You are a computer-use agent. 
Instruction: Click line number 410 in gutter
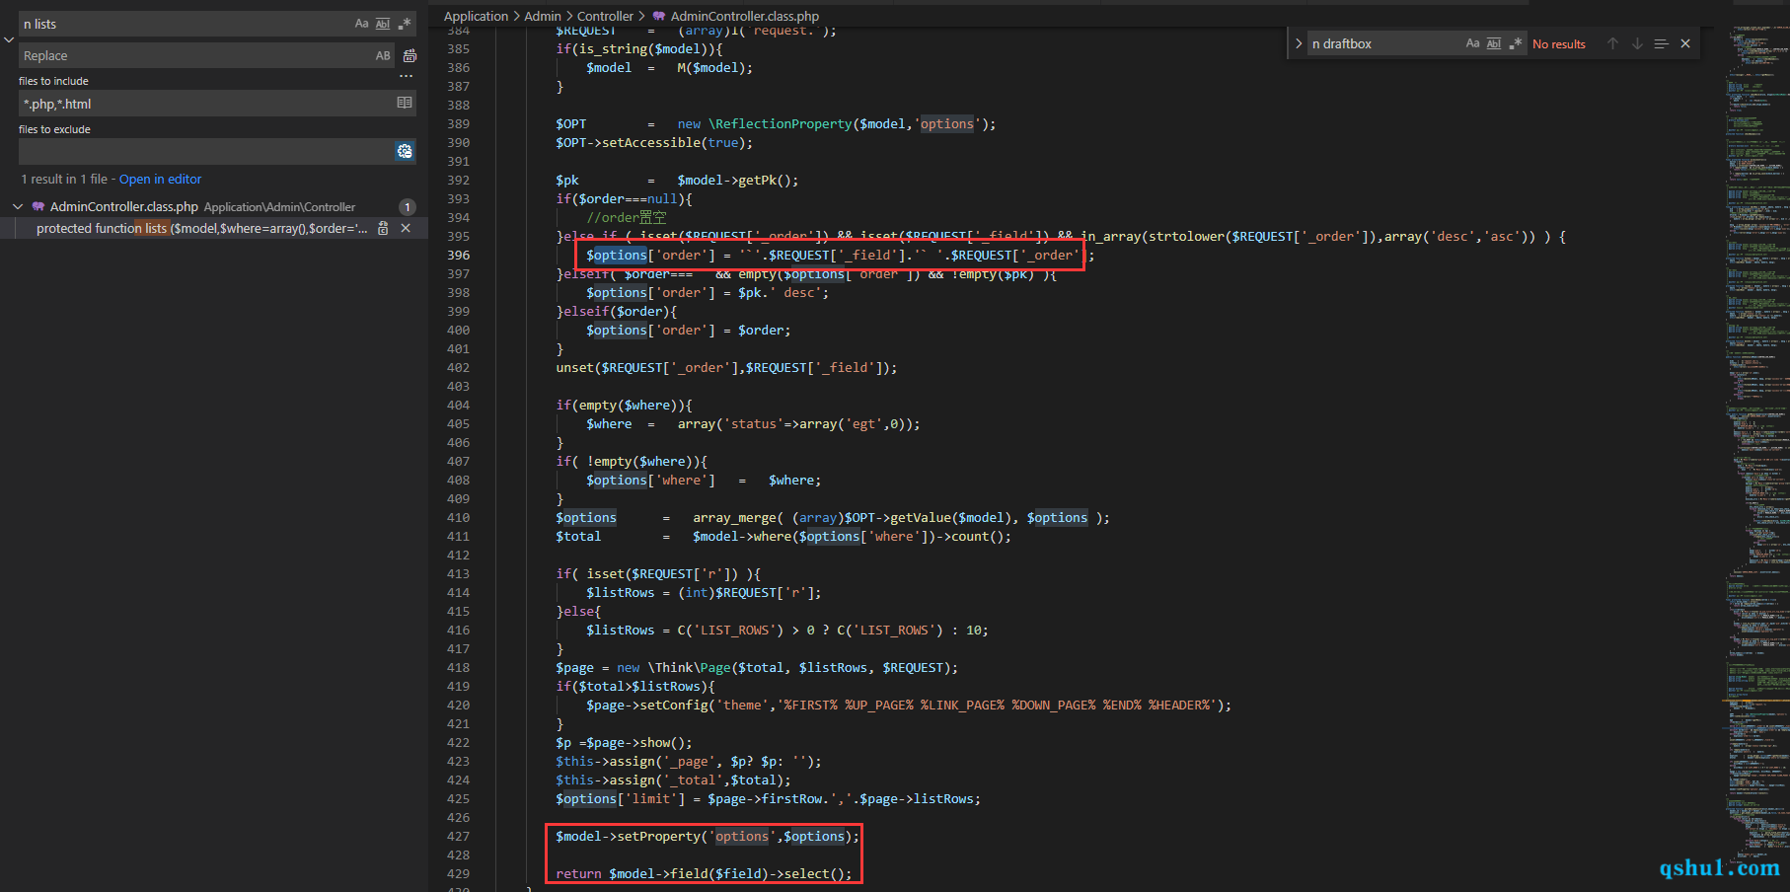pyautogui.click(x=458, y=518)
